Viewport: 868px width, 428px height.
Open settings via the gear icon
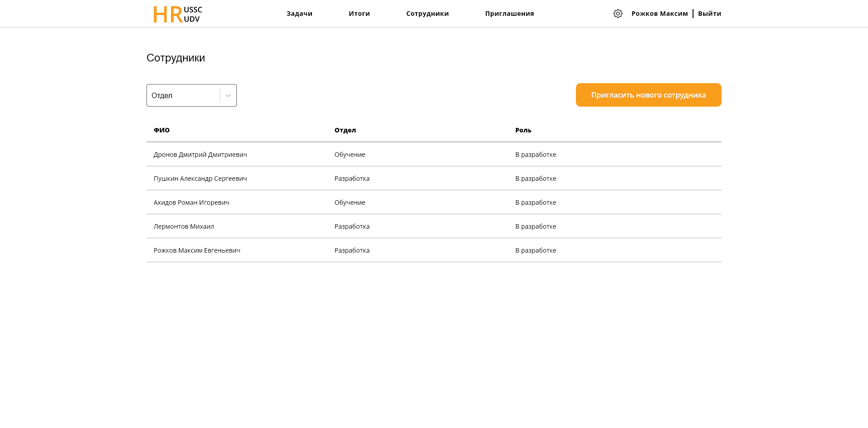pos(618,14)
